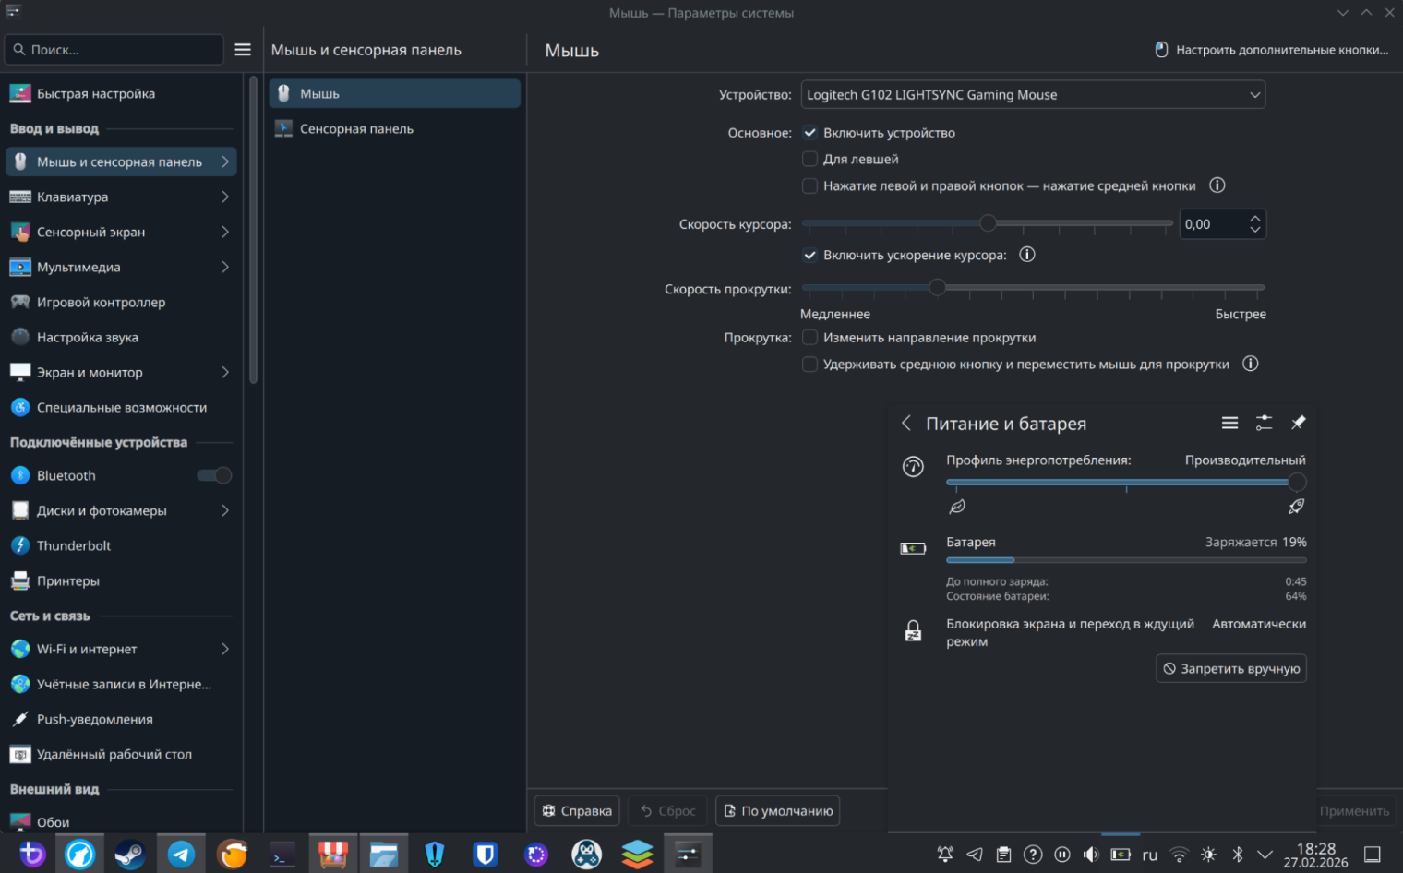The width and height of the screenshot is (1403, 873).
Task: Enable the Для левшей checkbox
Action: coord(809,159)
